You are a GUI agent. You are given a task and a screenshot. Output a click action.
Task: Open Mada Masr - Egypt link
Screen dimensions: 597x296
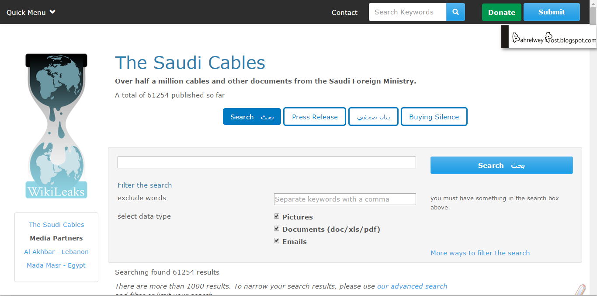click(x=56, y=265)
